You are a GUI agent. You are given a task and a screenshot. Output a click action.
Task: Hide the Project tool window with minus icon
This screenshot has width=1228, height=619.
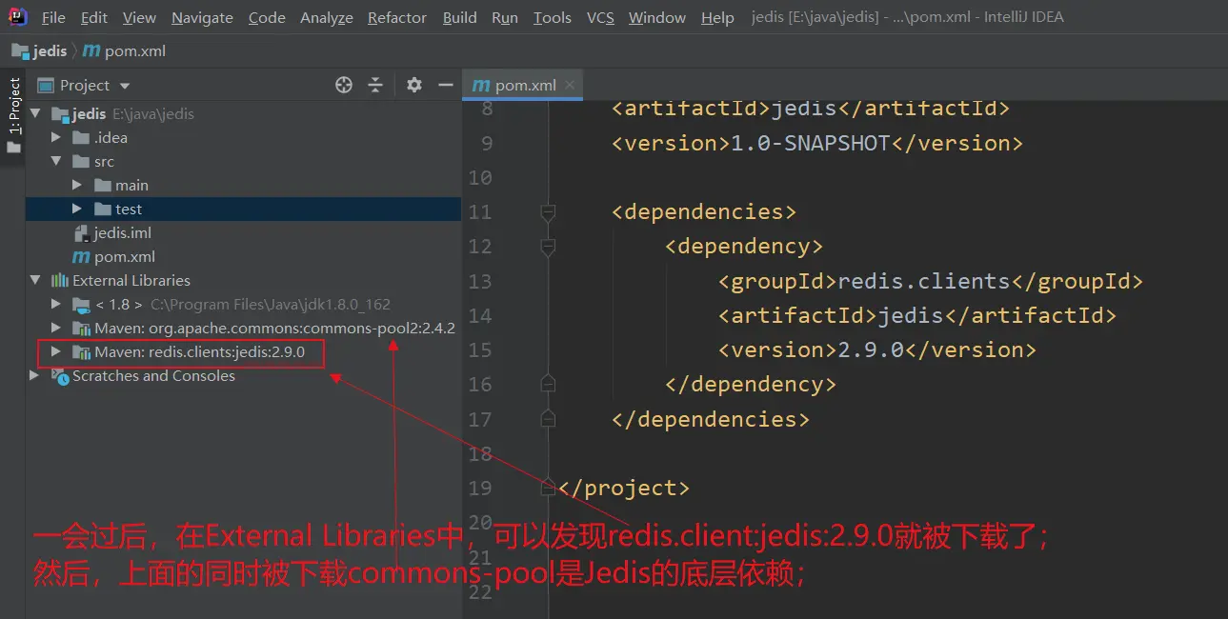[x=445, y=86]
